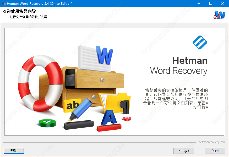Click the blue Hetman brand logo

[x=200, y=42]
